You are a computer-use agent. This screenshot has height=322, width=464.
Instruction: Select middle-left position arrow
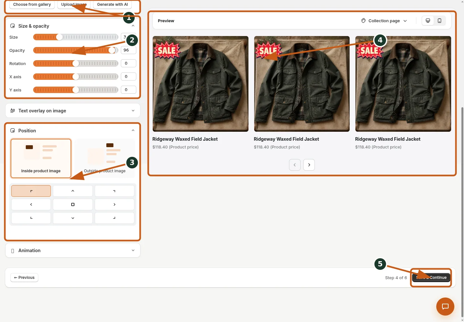(x=31, y=204)
